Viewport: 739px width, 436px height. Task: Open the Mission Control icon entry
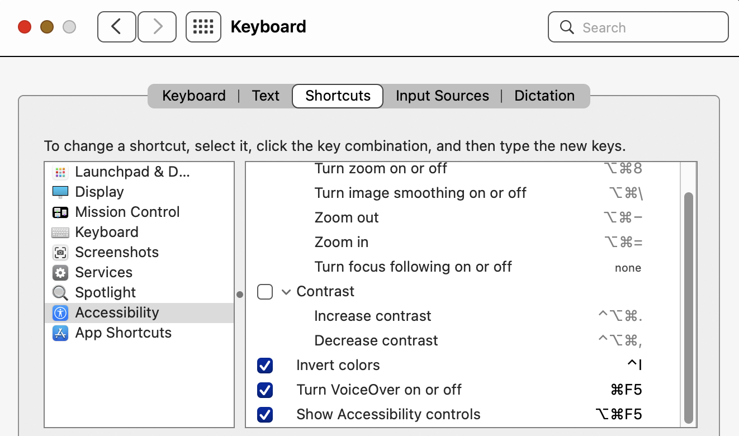coord(60,212)
